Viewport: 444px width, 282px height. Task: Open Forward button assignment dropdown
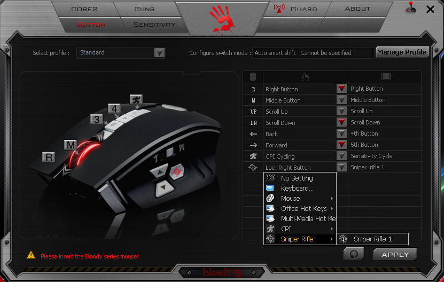pyautogui.click(x=341, y=145)
